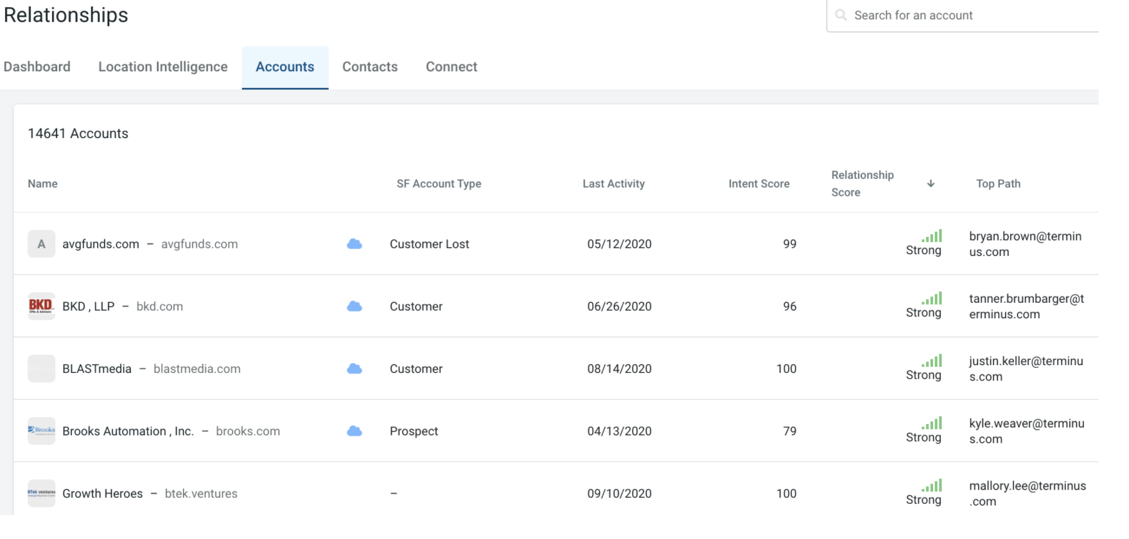Image resolution: width=1129 pixels, height=539 pixels.
Task: Focus the Search for an account field
Action: click(x=963, y=15)
